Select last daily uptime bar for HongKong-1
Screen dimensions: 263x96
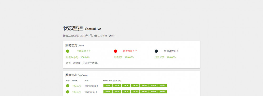tap(163, 86)
